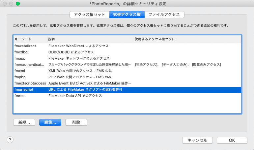The width and height of the screenshot is (254, 150).
Task: Click description FileMaker ネットワークによるアクセス
Action: click(79, 58)
